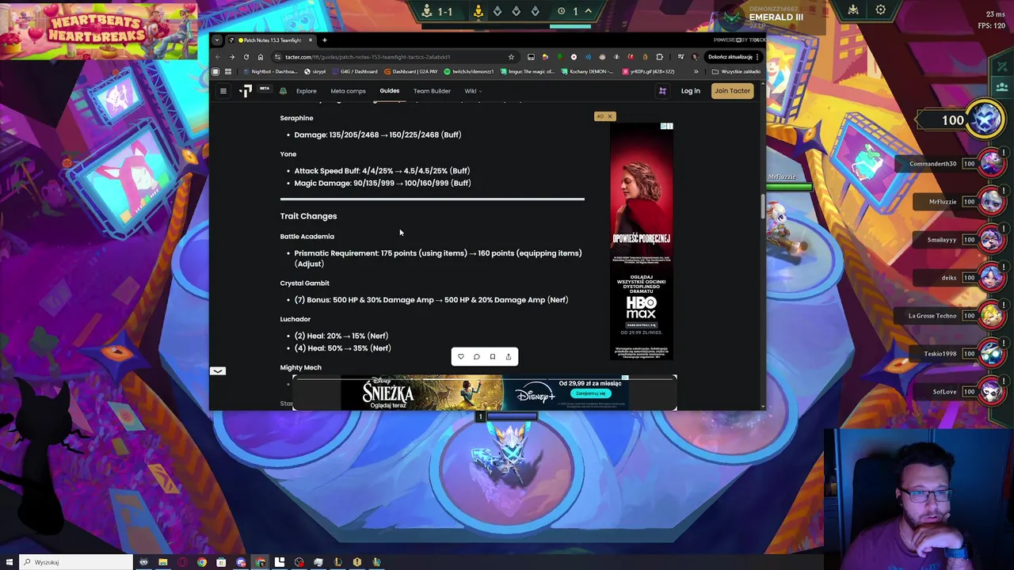Screen dimensions: 1014x570
Task: Click Teskio1998 player portrait
Action: [x=991, y=353]
